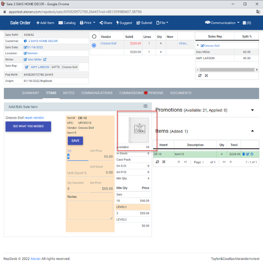Go to first page of items

pyautogui.click(x=179, y=162)
